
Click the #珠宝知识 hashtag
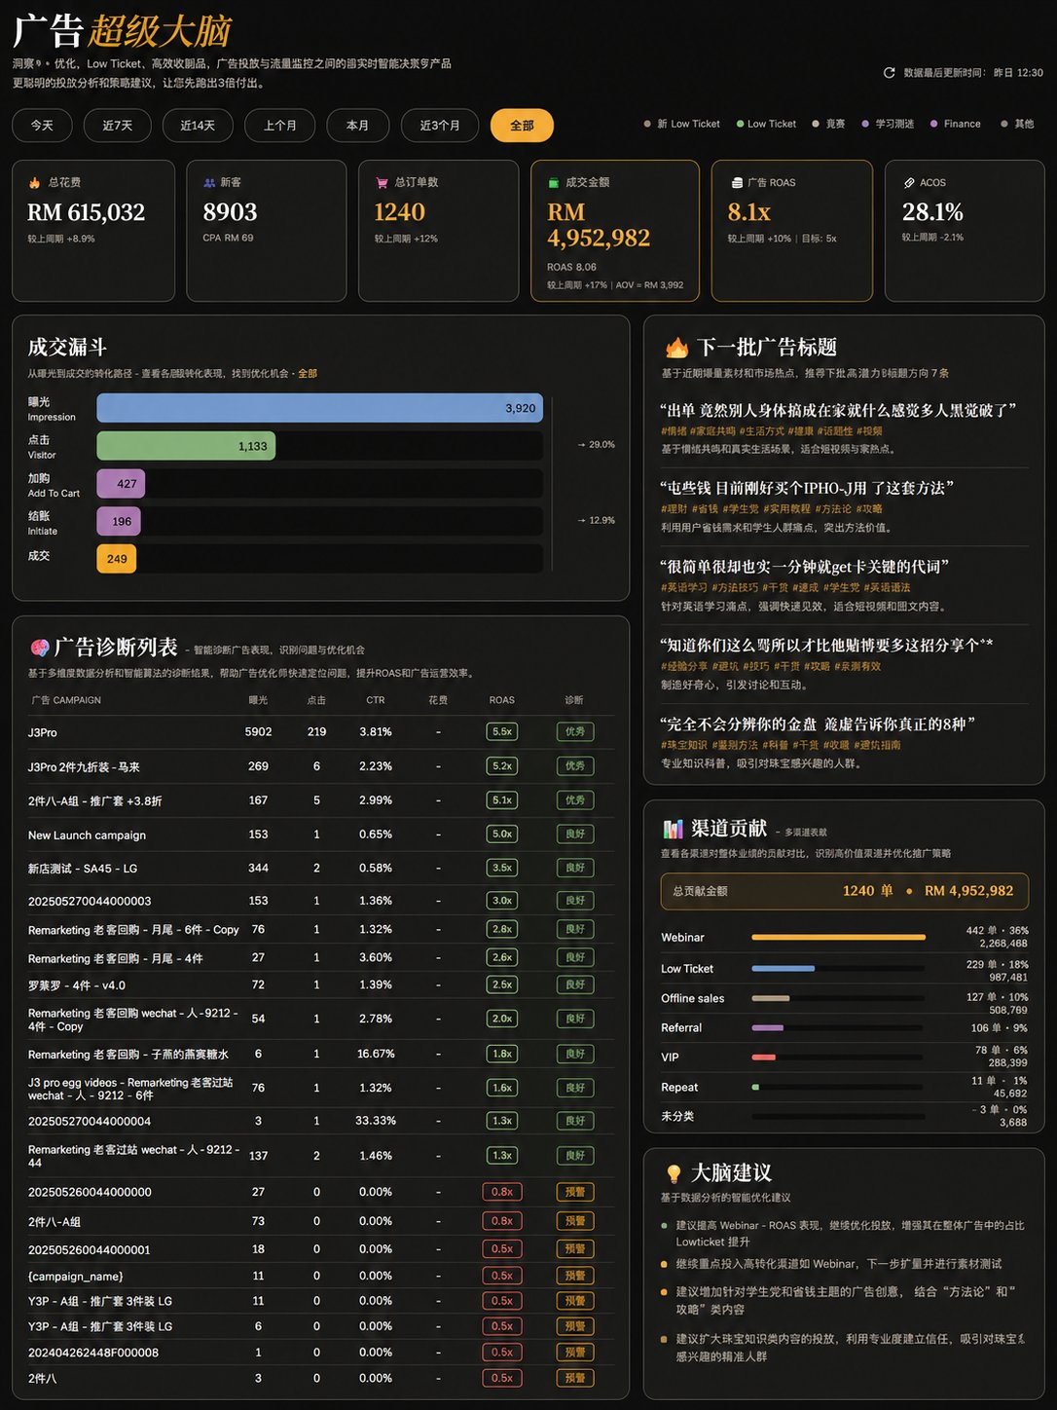coord(683,745)
